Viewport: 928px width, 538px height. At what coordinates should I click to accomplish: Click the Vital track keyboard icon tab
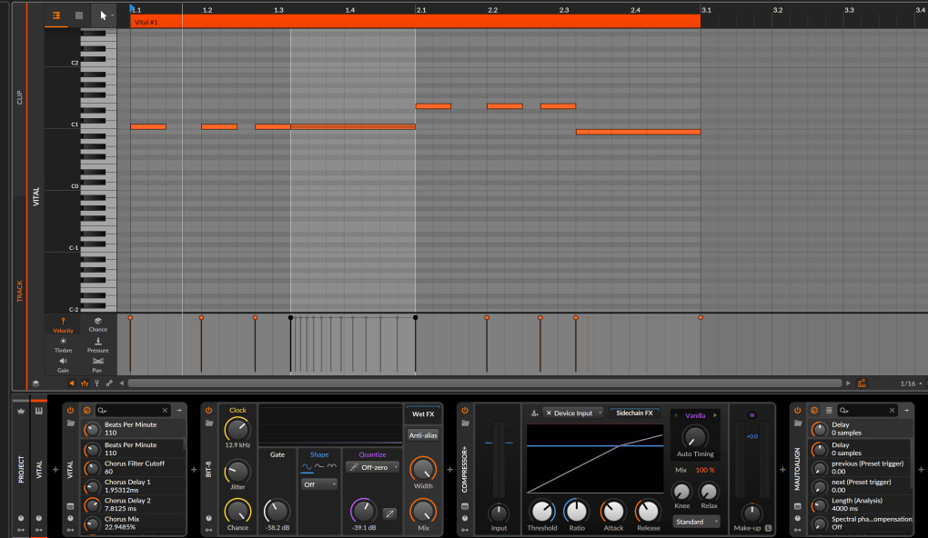coord(38,411)
